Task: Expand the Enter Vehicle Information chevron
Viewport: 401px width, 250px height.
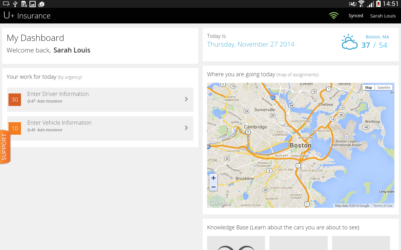Action: 186,128
